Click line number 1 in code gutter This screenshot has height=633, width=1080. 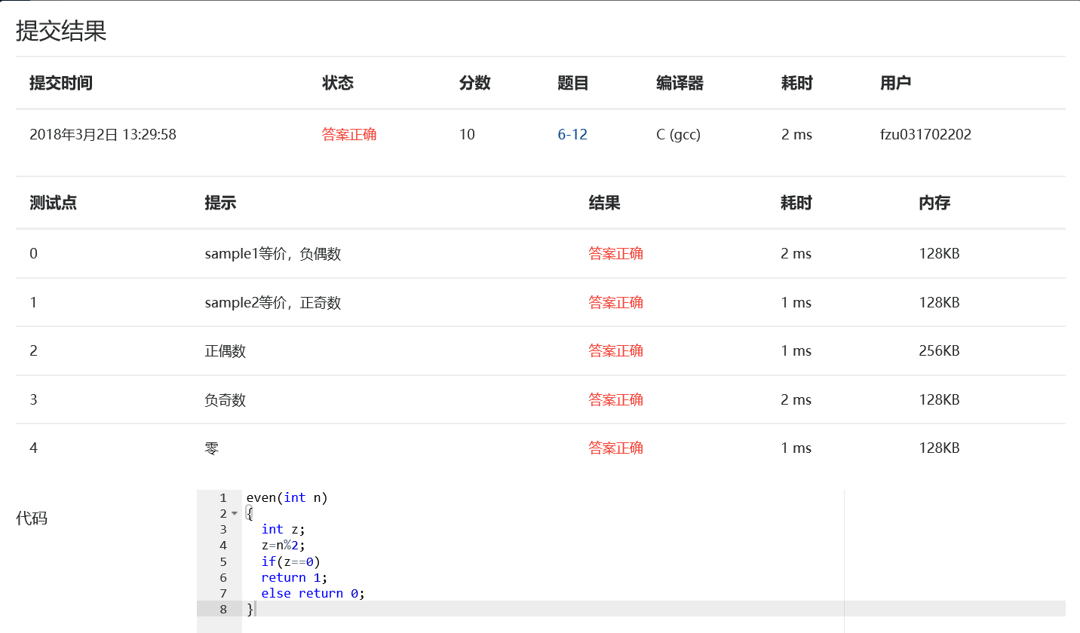click(x=222, y=498)
